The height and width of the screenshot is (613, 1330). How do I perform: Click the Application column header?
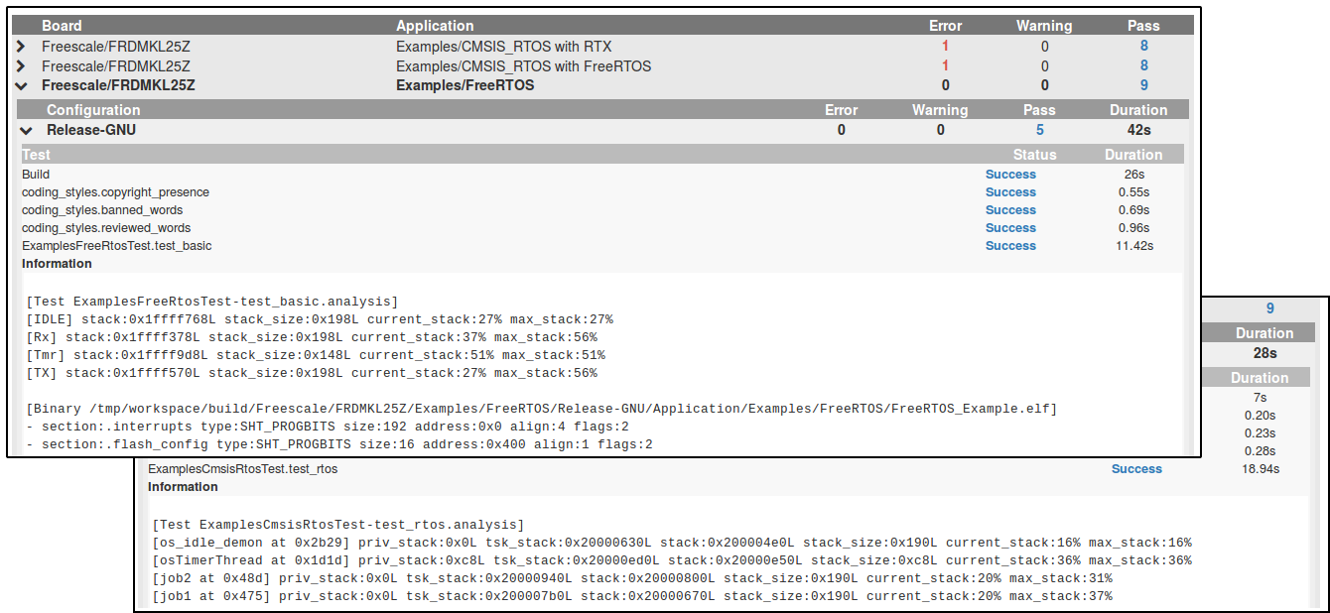435,26
